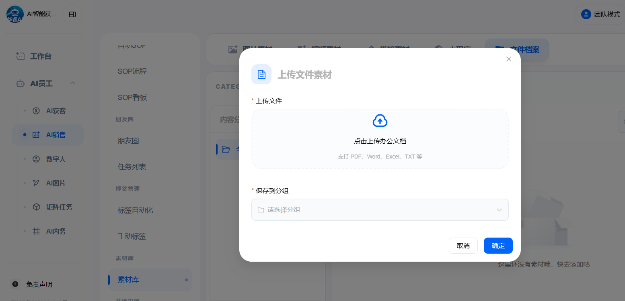Click the AI获客 person icon

point(36,111)
